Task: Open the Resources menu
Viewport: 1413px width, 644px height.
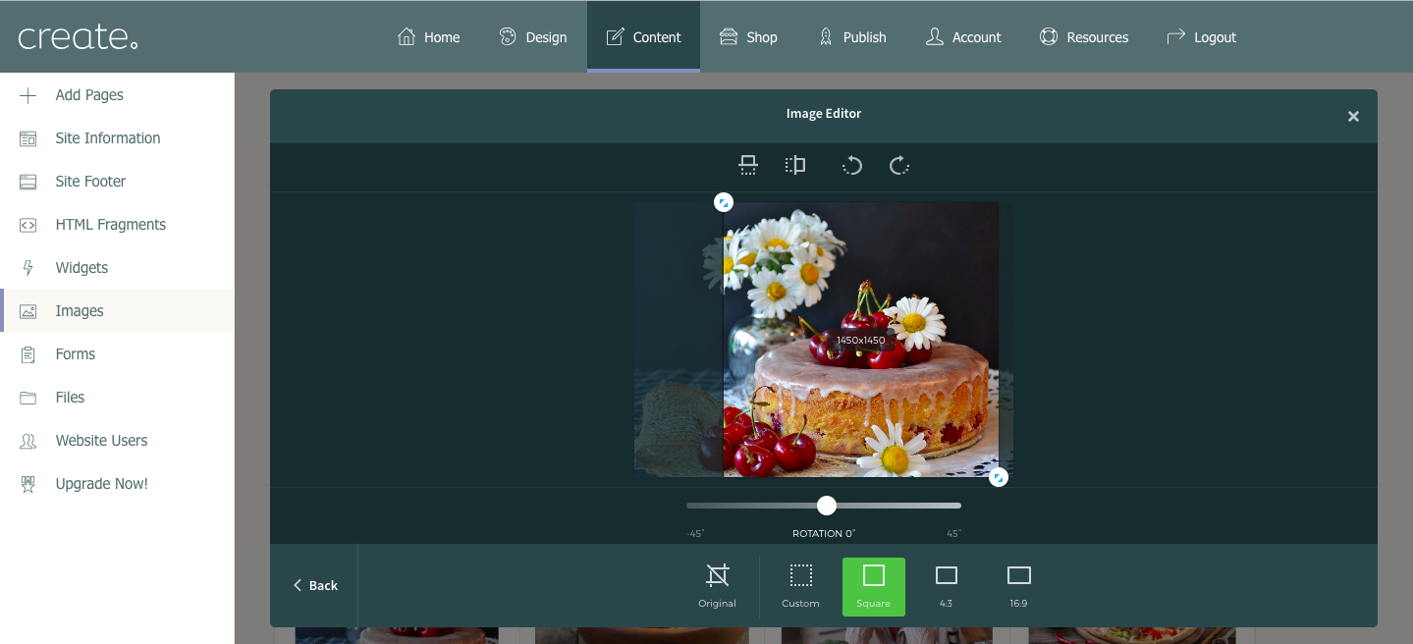Action: [1084, 37]
